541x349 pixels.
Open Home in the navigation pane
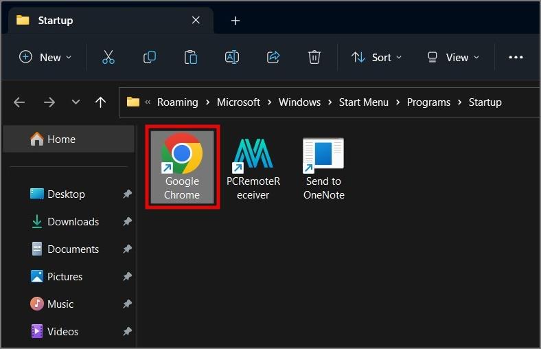tap(69, 139)
